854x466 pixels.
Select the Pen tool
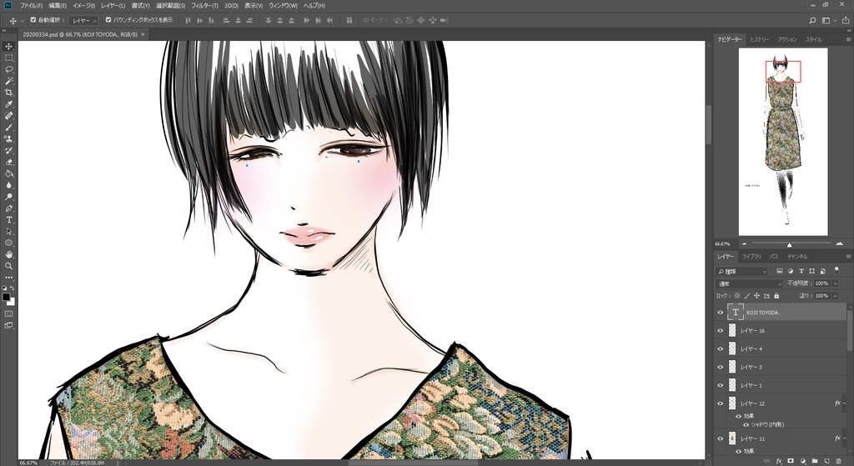8,208
